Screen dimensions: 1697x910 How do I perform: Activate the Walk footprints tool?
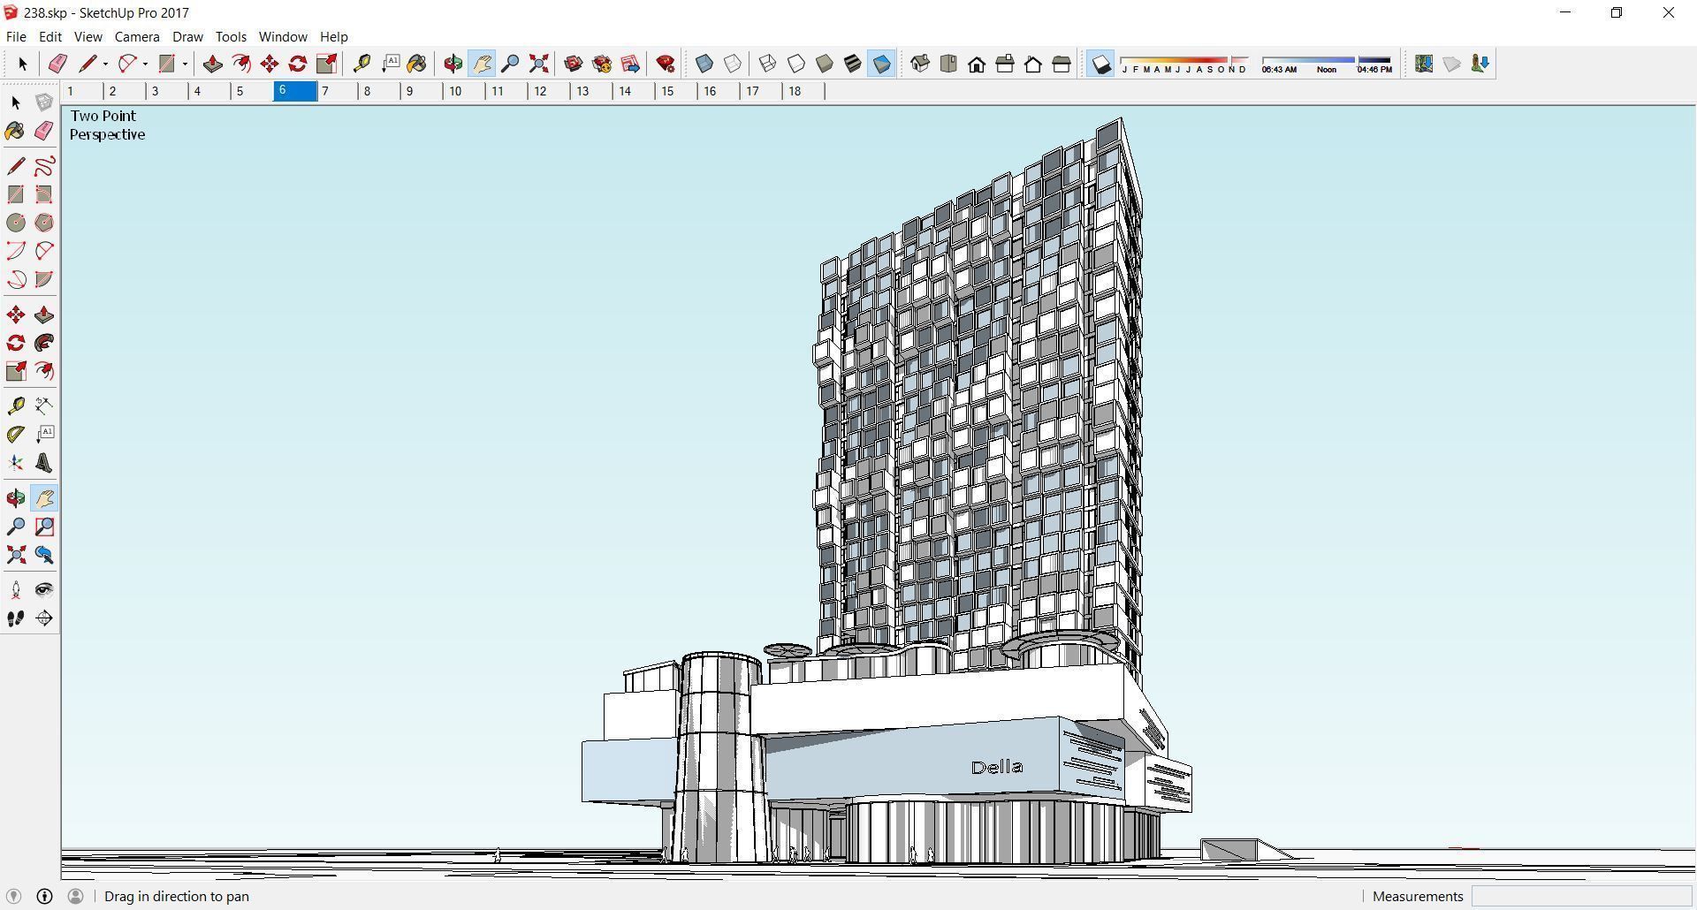coord(16,618)
